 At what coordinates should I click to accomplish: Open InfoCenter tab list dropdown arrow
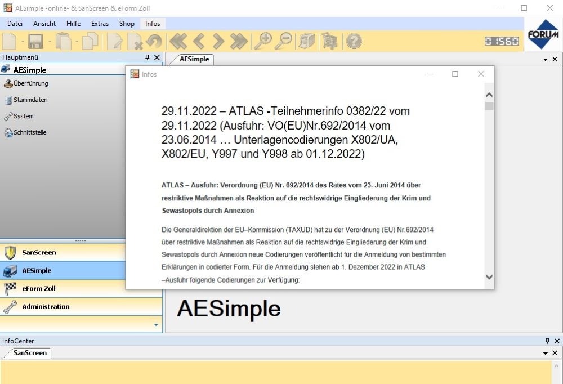tap(546, 353)
